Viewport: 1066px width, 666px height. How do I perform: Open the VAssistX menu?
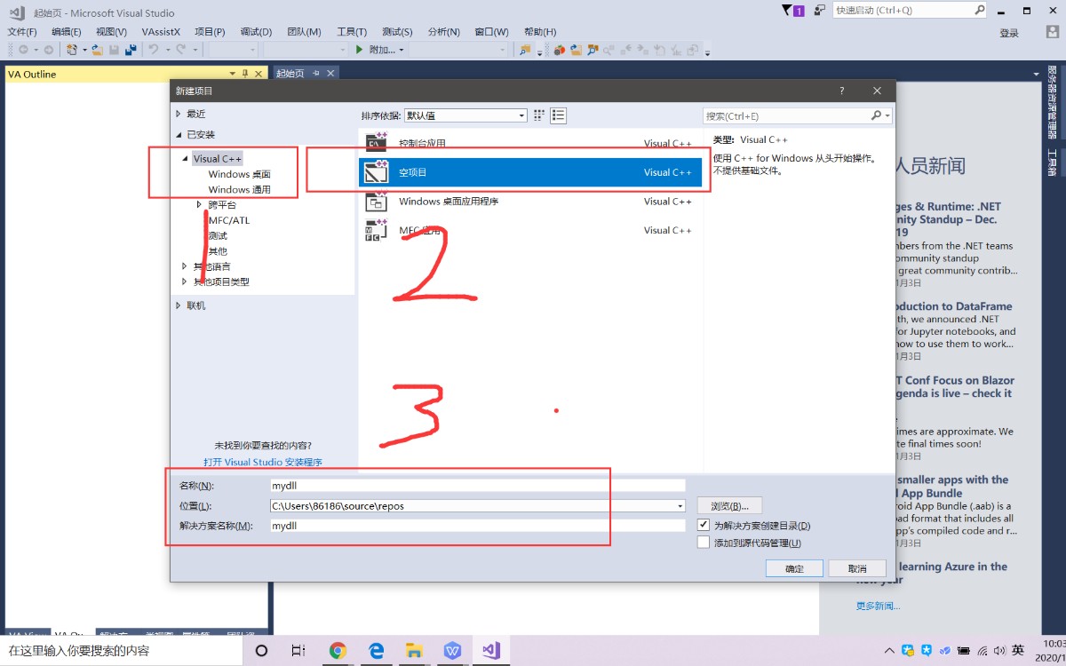[160, 31]
